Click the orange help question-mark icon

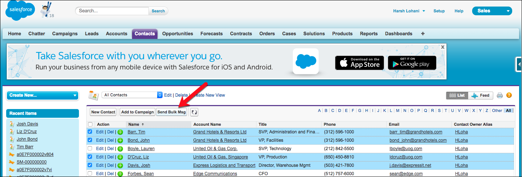click(509, 95)
